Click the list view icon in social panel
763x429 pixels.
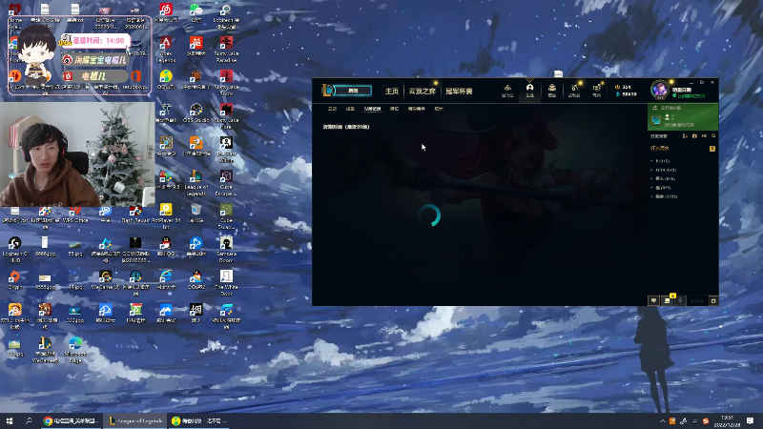click(704, 136)
